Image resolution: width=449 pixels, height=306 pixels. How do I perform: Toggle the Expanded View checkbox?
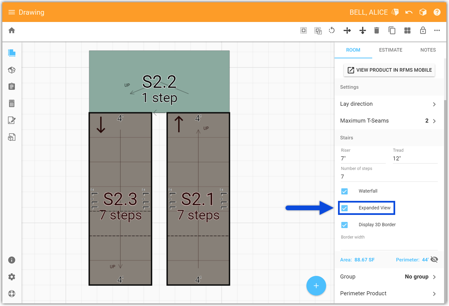[x=344, y=208]
